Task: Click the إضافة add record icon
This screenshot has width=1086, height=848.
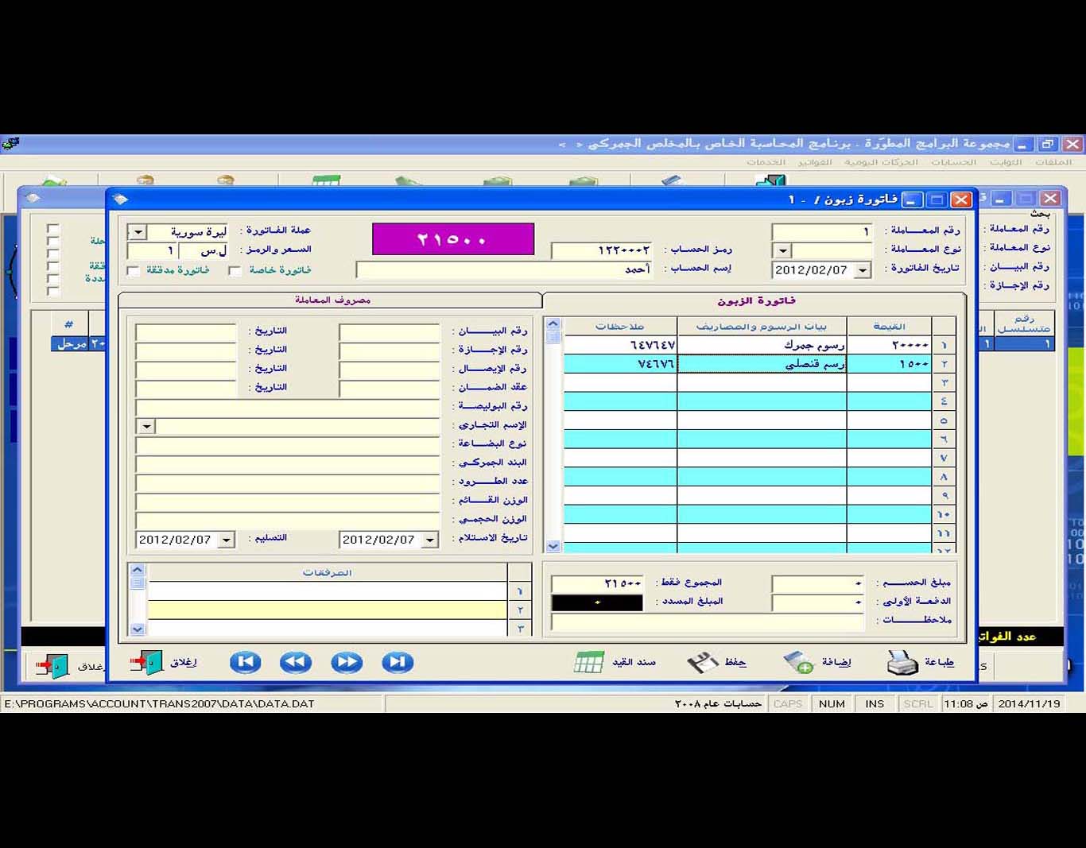Action: tap(797, 662)
